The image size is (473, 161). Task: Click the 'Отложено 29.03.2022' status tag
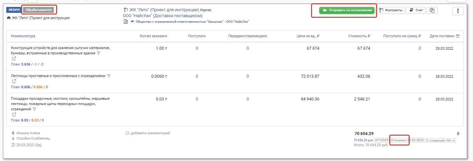(407, 140)
